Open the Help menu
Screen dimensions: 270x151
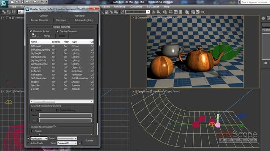tap(167, 7)
